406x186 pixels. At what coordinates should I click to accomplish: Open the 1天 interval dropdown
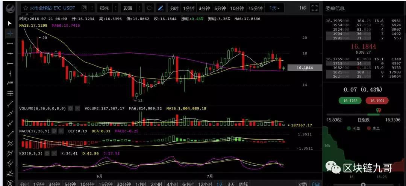(x=274, y=8)
